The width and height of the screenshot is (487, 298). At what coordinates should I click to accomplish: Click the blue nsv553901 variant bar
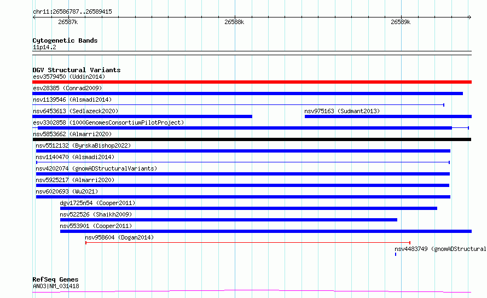266,231
